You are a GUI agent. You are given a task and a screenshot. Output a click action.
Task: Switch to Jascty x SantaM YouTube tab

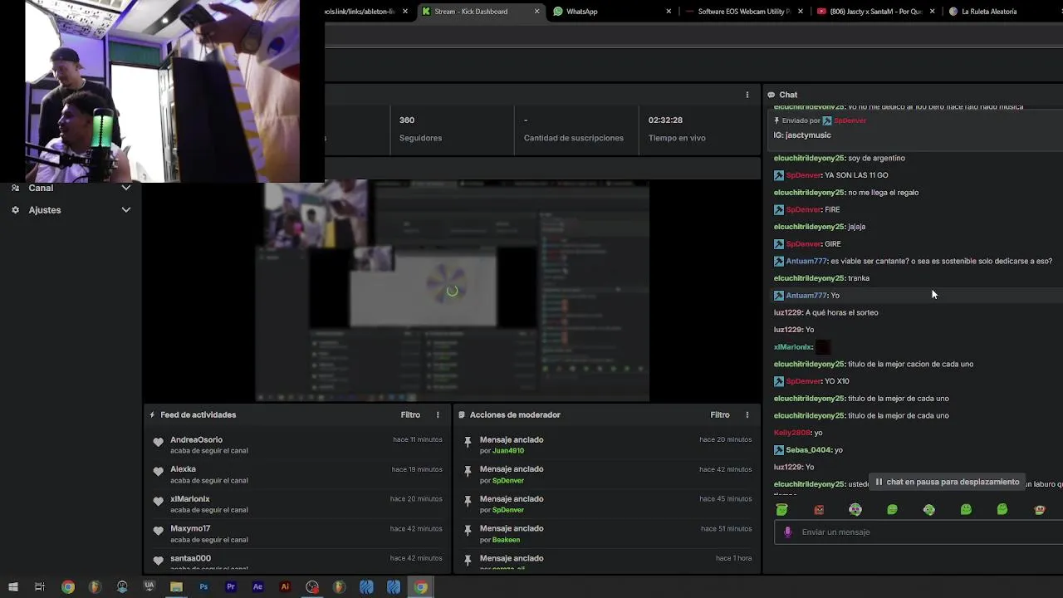click(875, 12)
